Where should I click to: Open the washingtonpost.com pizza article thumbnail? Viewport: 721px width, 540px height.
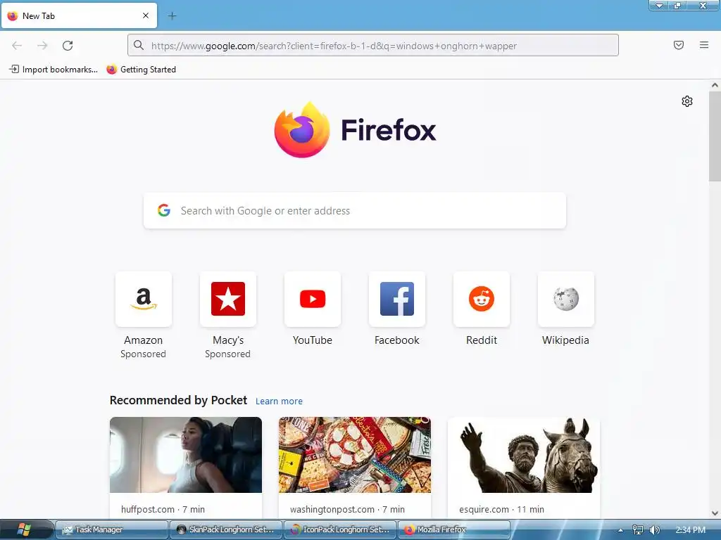[x=355, y=455]
